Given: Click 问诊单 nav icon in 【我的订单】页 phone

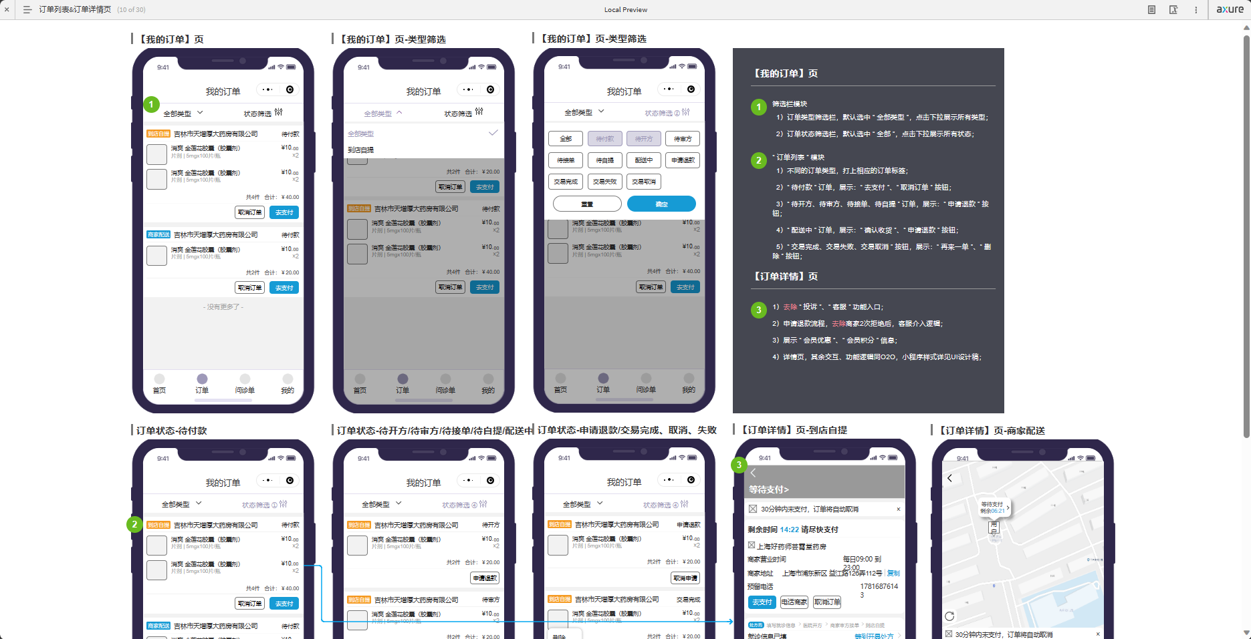Looking at the screenshot, I should (x=245, y=379).
